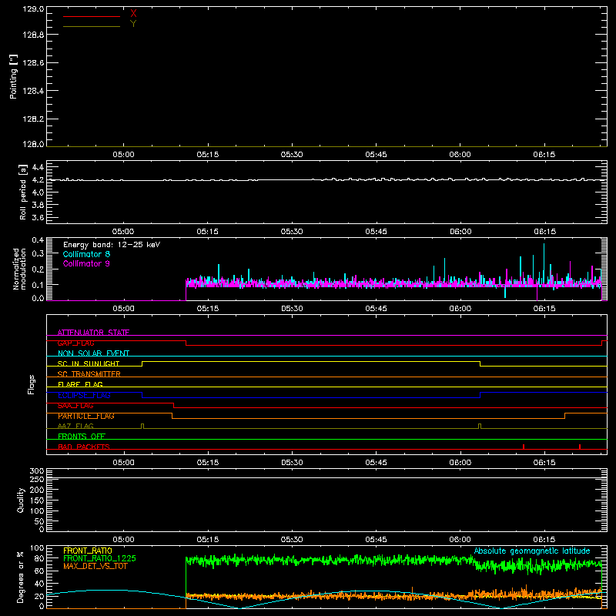Click the AAZ_FLAG label
This screenshot has height=616, width=616.
tap(75, 426)
